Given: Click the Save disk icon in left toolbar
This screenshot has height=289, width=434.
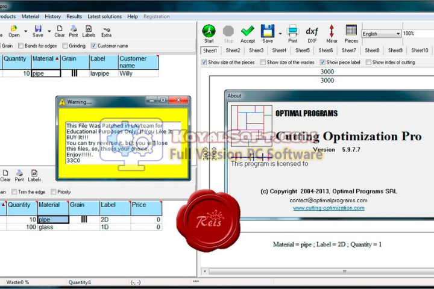Looking at the screenshot, I should point(38,28).
